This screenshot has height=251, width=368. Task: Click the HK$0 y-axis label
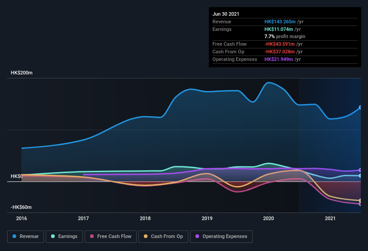[x=17, y=176]
